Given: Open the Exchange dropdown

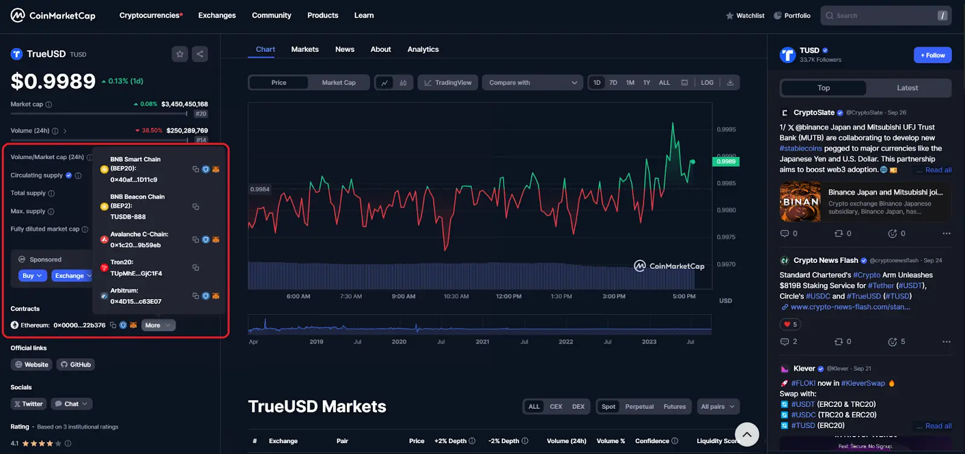Looking at the screenshot, I should point(72,276).
